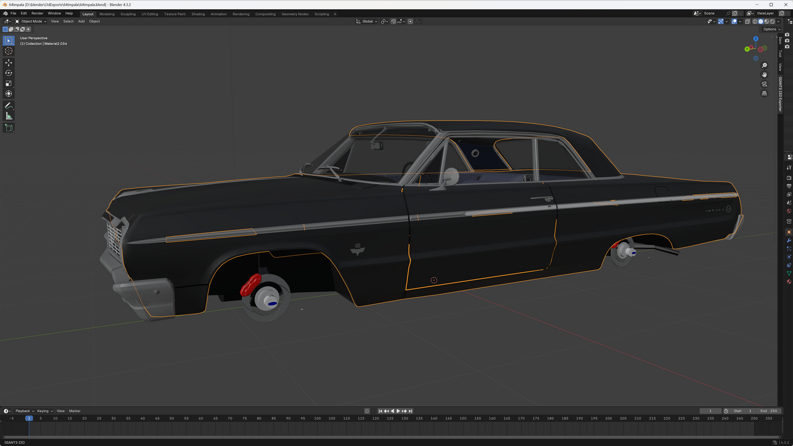Choose the Scale tool
The width and height of the screenshot is (793, 446).
pos(9,83)
